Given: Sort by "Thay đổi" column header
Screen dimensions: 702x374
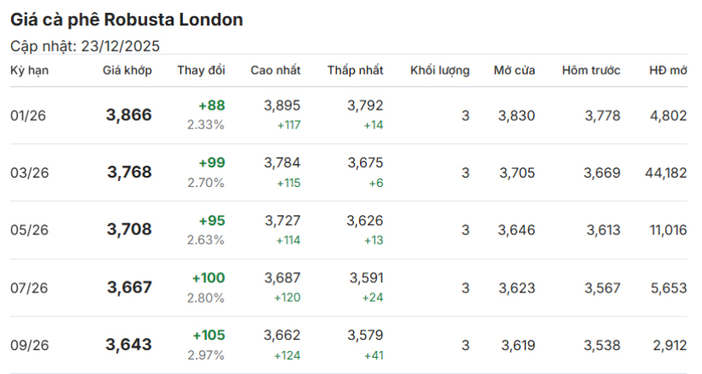Looking at the screenshot, I should (201, 70).
